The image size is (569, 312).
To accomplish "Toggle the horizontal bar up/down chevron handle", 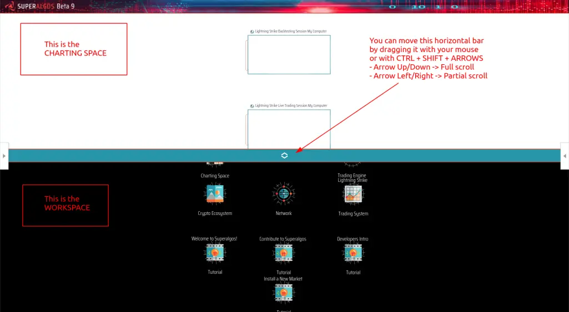I will click(x=284, y=156).
